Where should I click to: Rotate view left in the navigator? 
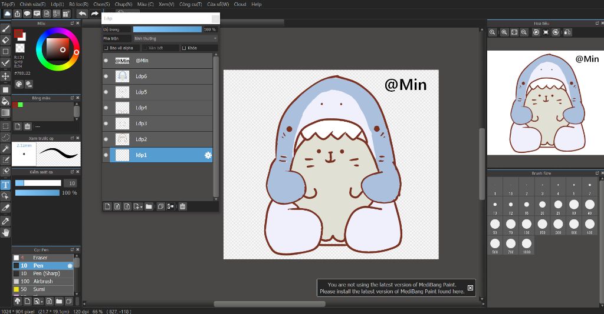tap(536, 32)
